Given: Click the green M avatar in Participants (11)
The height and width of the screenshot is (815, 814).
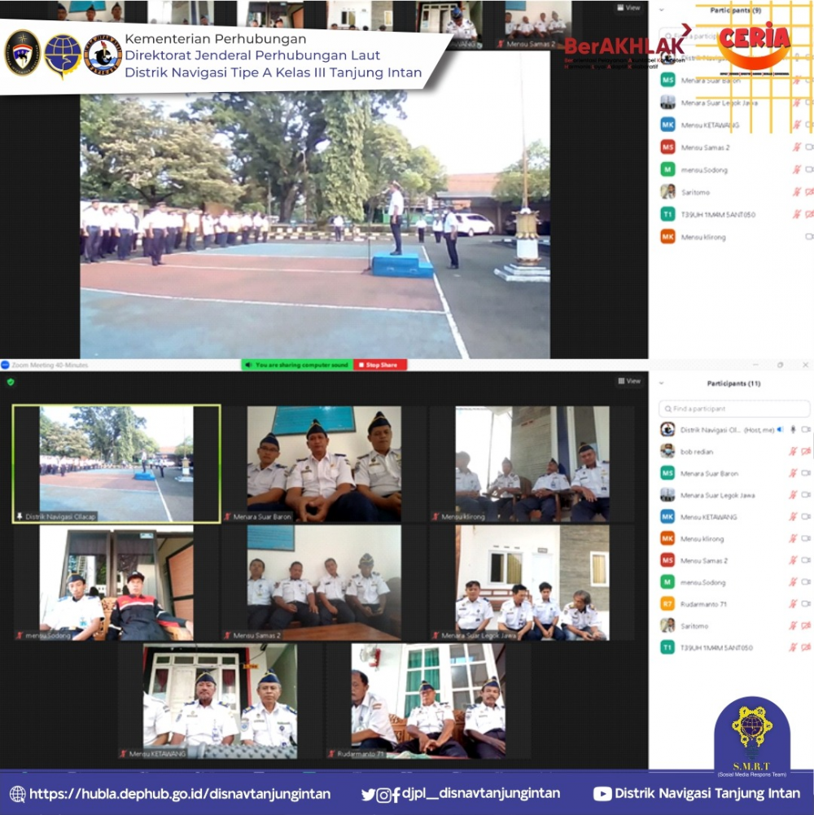Looking at the screenshot, I should click(667, 582).
